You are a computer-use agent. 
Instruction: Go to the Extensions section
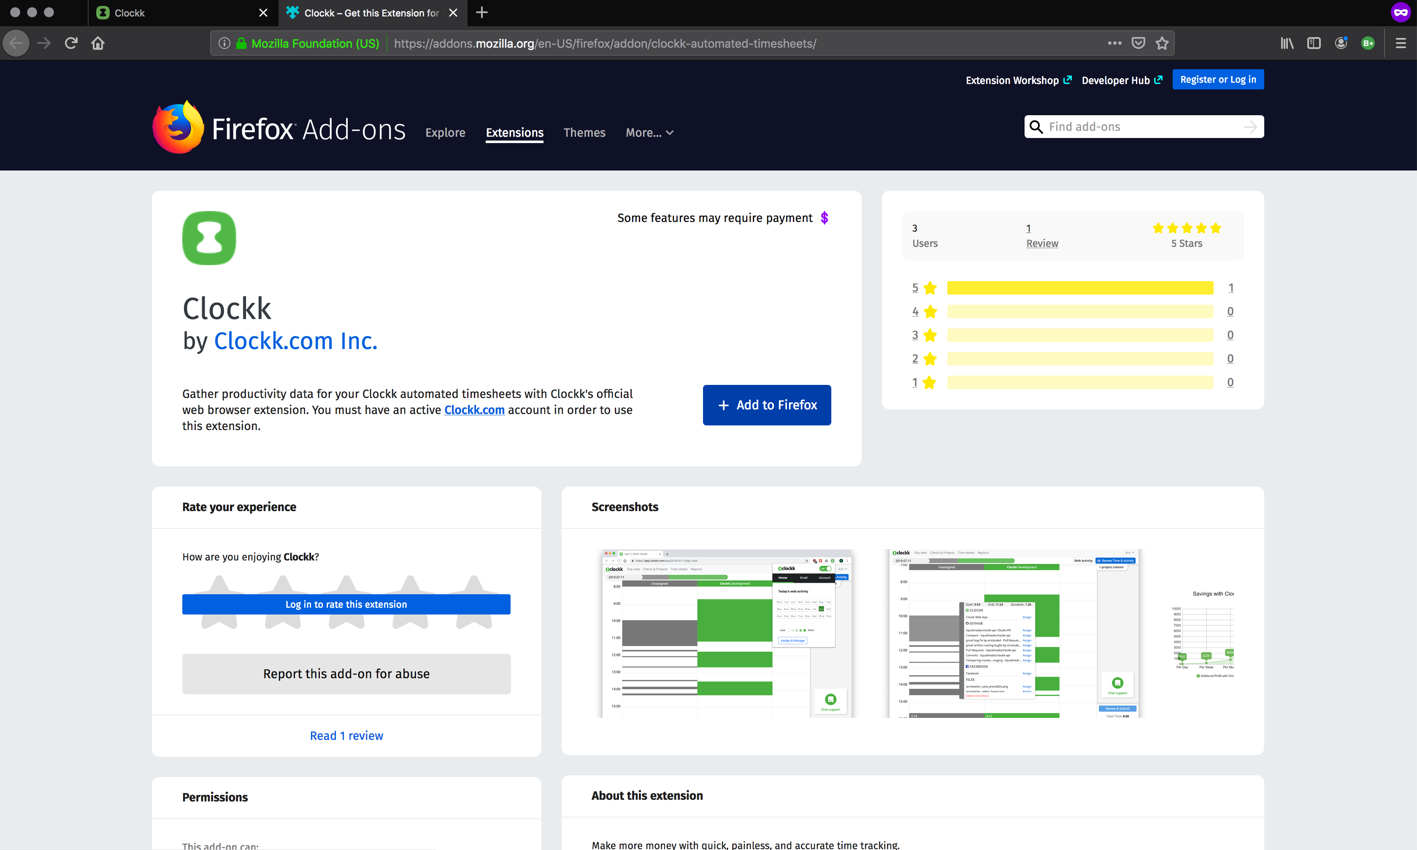514,133
